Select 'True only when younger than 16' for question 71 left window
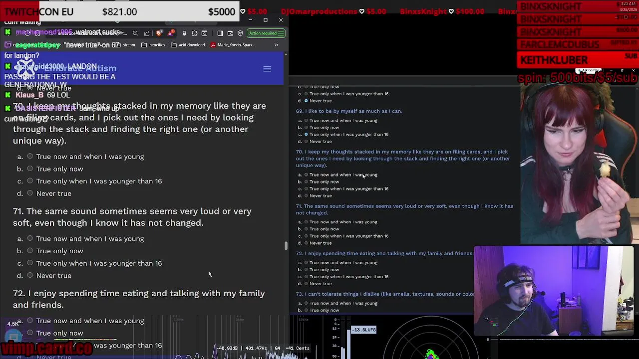Image resolution: width=639 pixels, height=359 pixels. pos(30,263)
